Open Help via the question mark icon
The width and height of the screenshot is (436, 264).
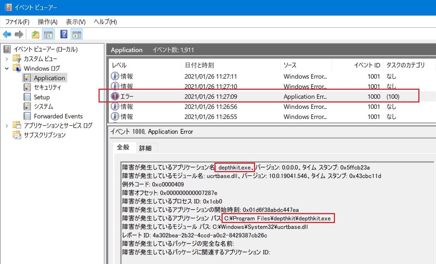64,34
